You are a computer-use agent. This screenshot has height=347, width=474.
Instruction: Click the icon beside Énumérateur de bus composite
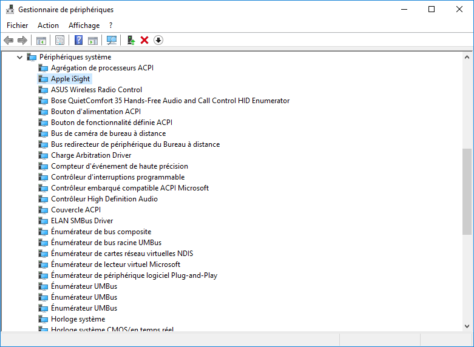tap(43, 232)
